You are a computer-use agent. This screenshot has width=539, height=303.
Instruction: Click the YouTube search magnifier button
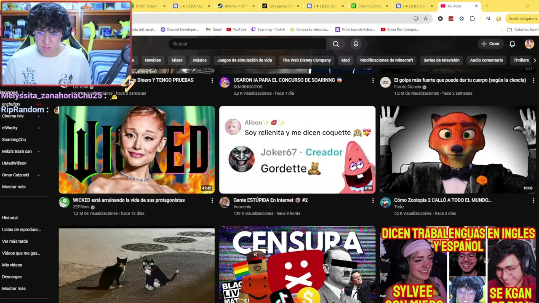[x=336, y=44]
